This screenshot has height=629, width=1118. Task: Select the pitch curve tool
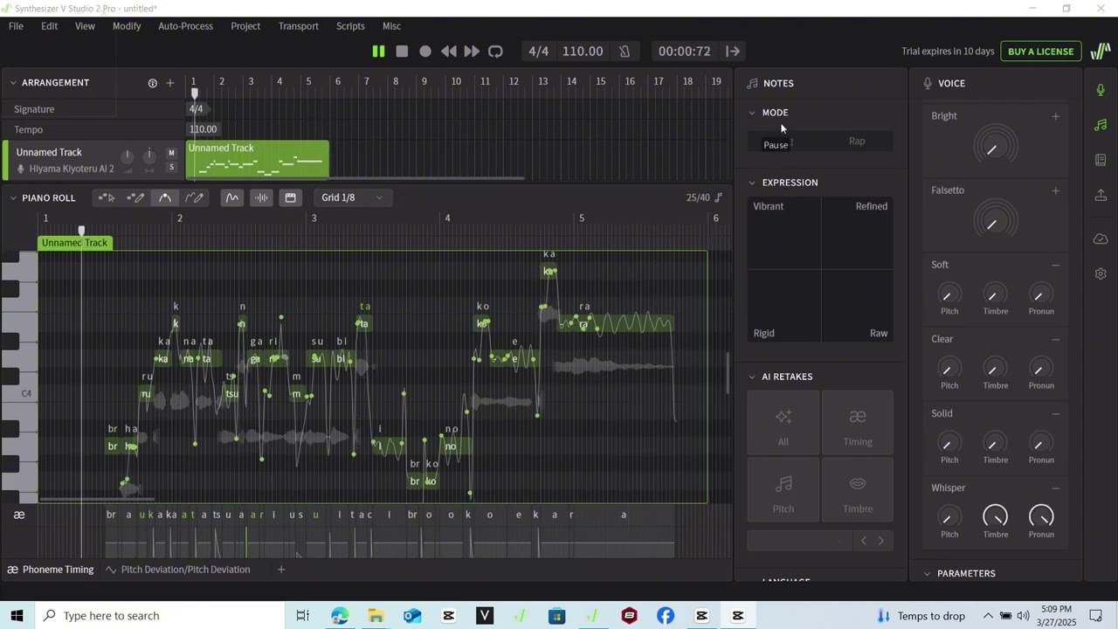point(165,198)
